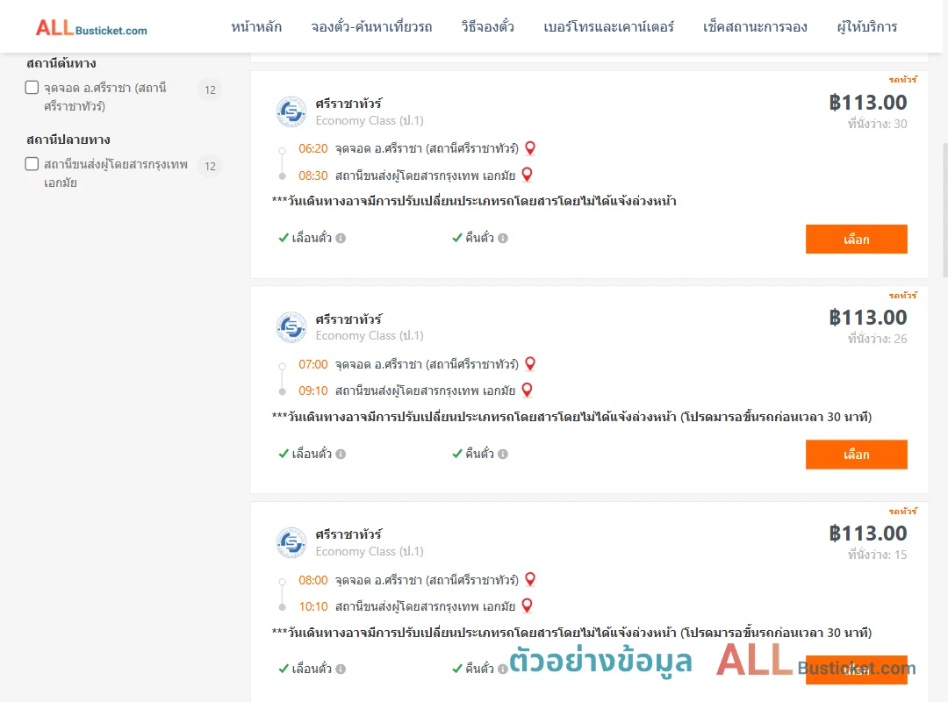Click the รถทัวร์ tag on the 06:20 trip
The image size is (948, 702).
coord(902,79)
